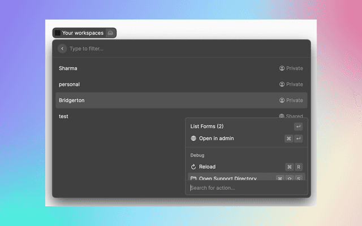
Task: Select Reload in Debug section
Action: pos(207,167)
